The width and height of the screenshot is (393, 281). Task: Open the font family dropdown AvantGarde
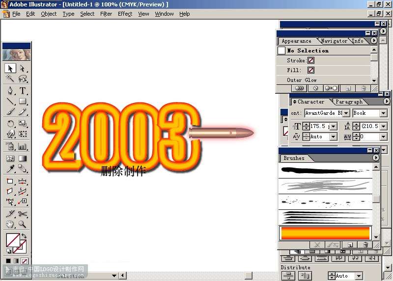[x=346, y=113]
